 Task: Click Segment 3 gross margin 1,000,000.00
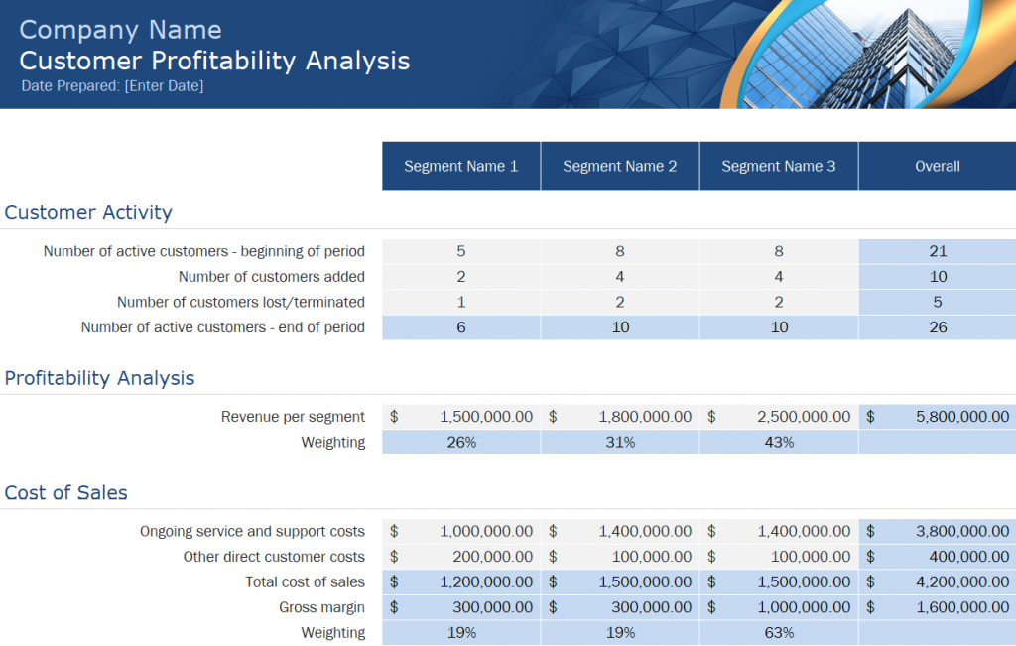click(779, 607)
